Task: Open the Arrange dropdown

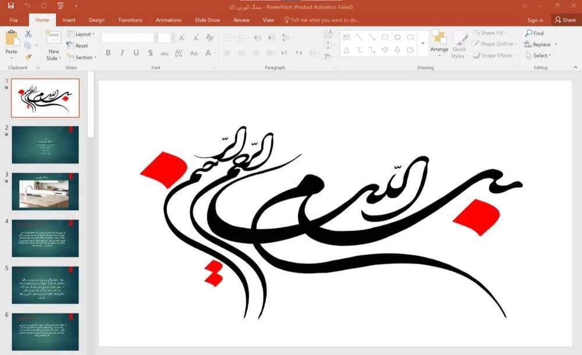Action: tap(439, 45)
